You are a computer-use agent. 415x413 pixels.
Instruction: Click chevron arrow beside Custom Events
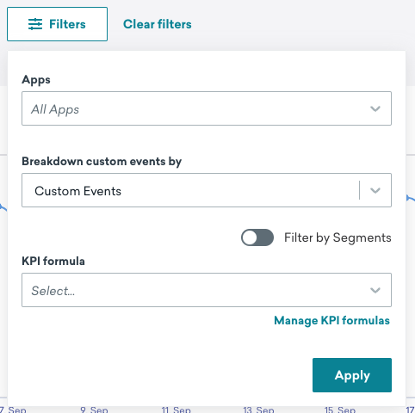(x=375, y=190)
